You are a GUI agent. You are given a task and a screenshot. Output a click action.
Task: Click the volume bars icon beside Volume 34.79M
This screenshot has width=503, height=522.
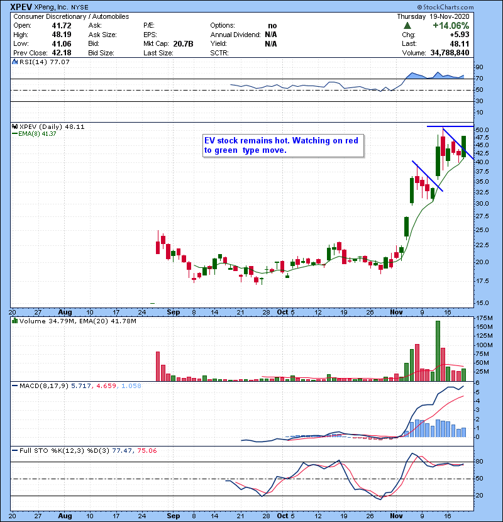(x=14, y=321)
